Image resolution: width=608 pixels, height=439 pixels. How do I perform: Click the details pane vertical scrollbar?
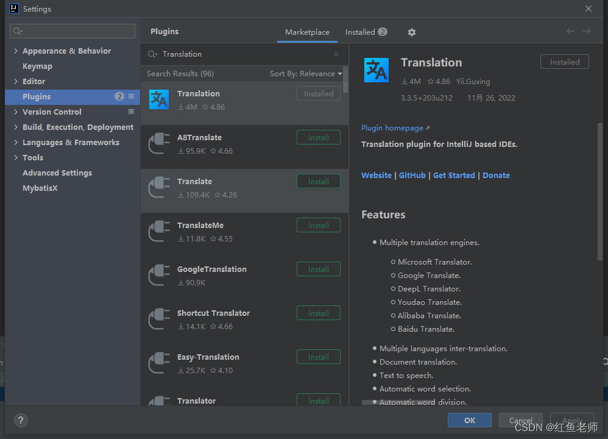(600, 191)
